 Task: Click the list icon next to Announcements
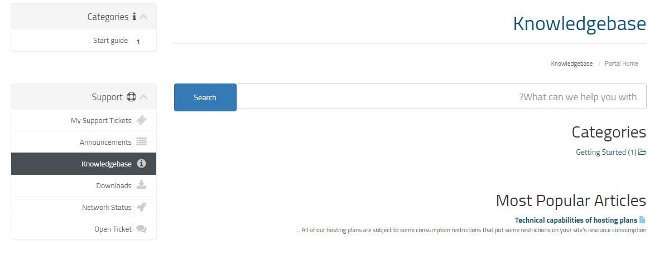141,141
